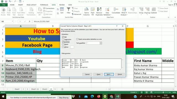The image size is (177, 99).
Task: Switch to the INSERT ribbon tab
Action: (20, 5)
